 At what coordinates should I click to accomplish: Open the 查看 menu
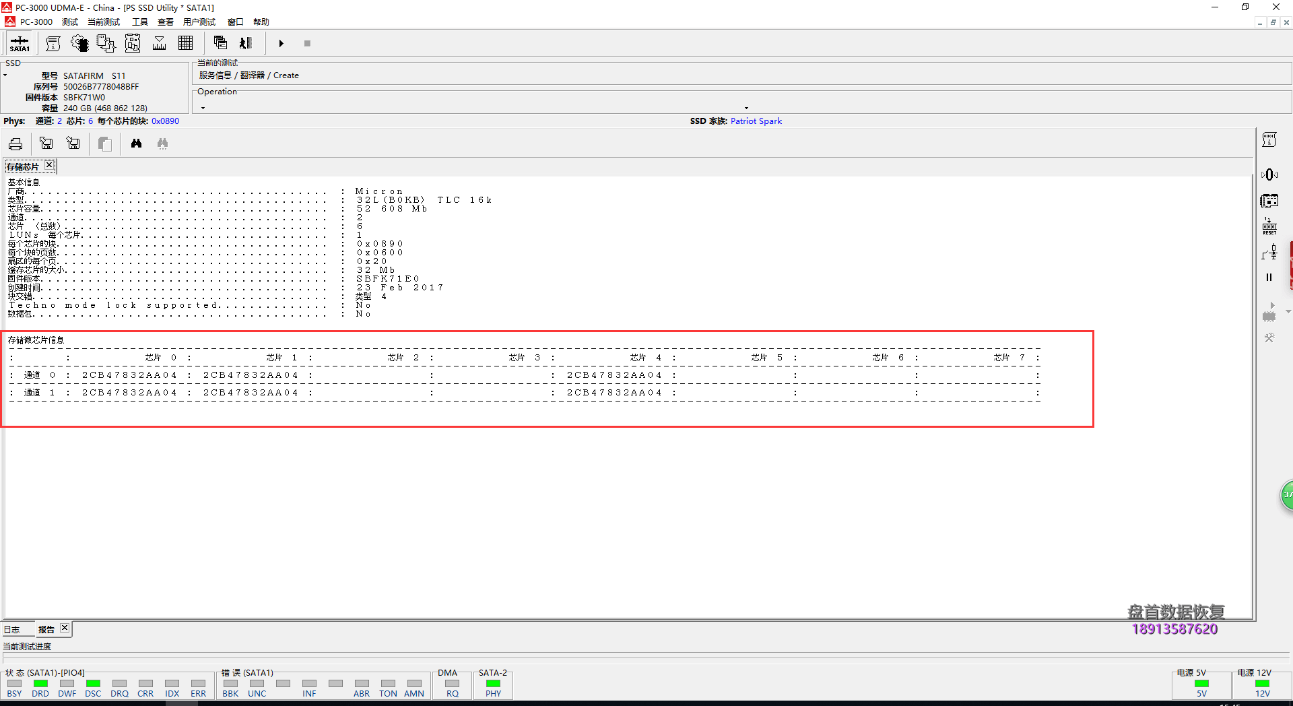tap(166, 22)
